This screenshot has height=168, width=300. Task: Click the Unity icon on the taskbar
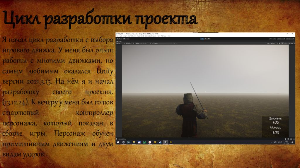tap(166, 142)
